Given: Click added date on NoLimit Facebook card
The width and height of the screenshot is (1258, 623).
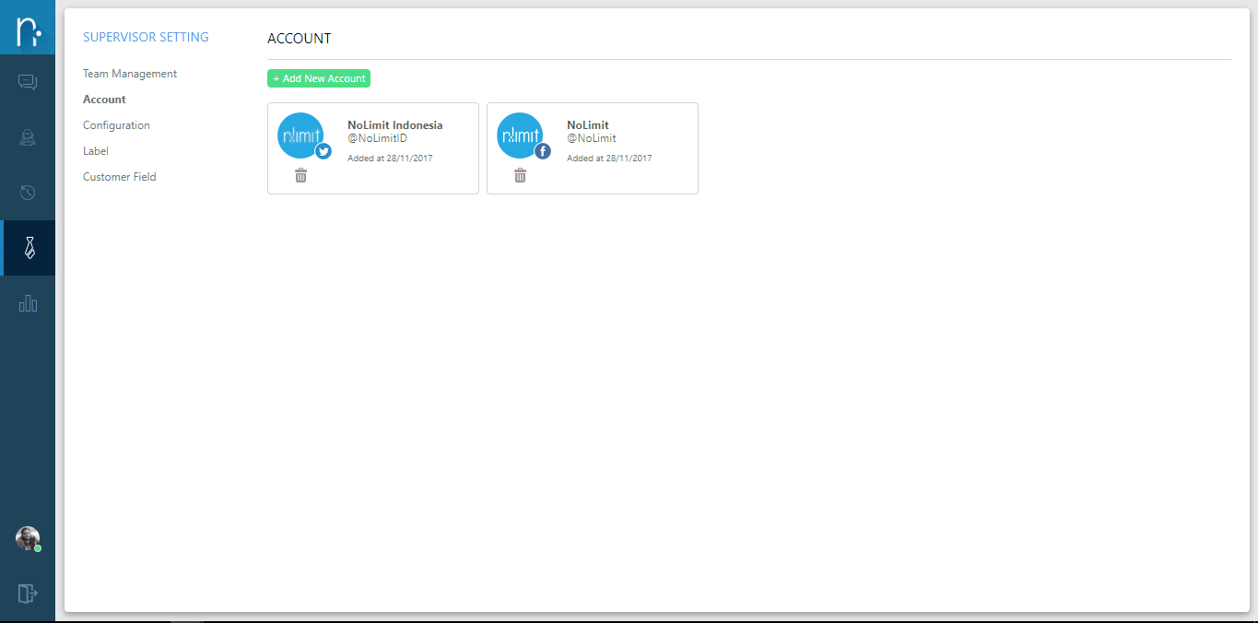Looking at the screenshot, I should point(609,159).
